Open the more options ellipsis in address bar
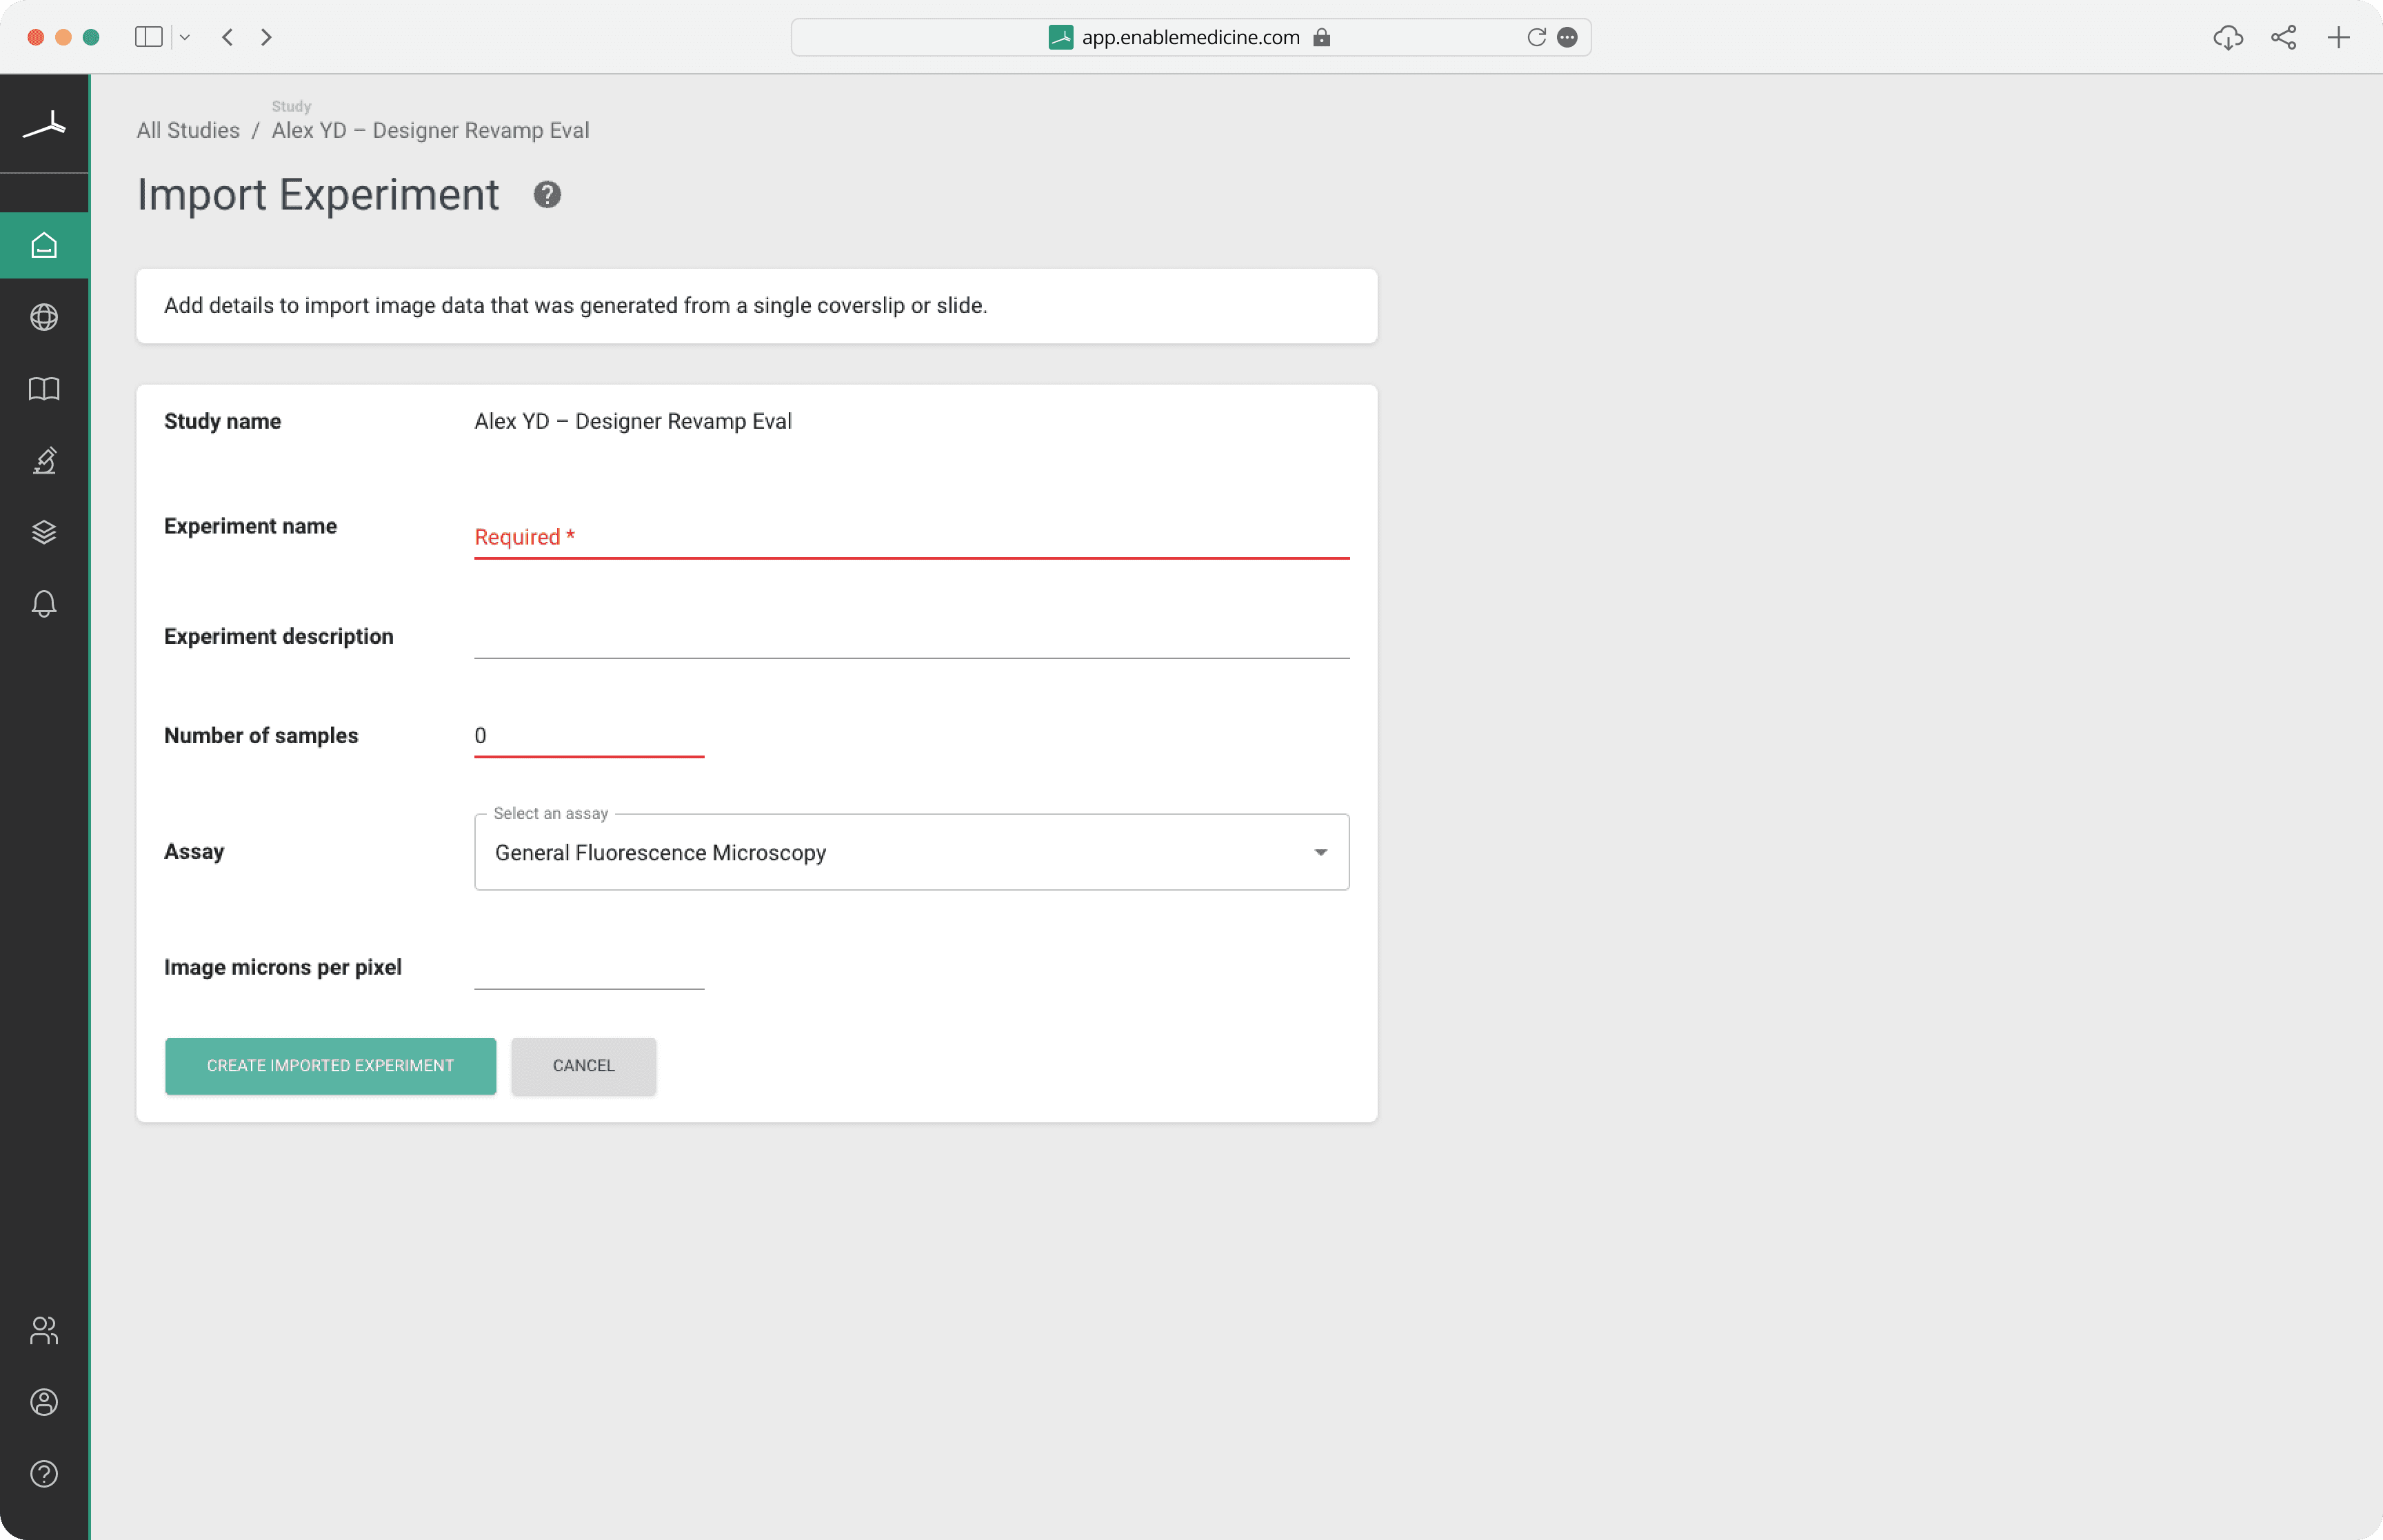2383x1540 pixels. click(x=1567, y=37)
